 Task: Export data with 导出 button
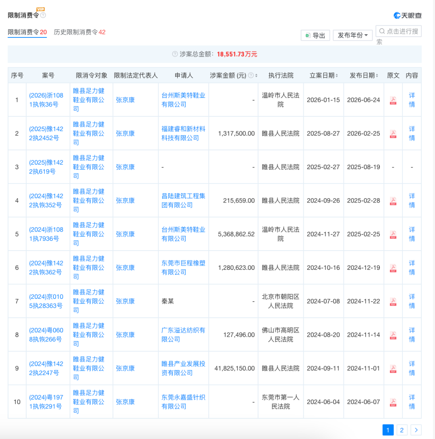(x=315, y=35)
